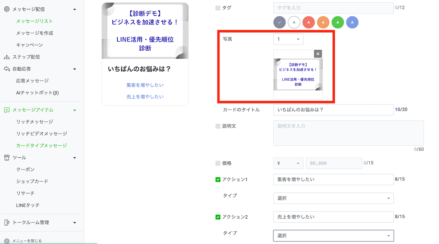Remove the uploaded photo with X icon
The height and width of the screenshot is (244, 439).
coord(318,54)
